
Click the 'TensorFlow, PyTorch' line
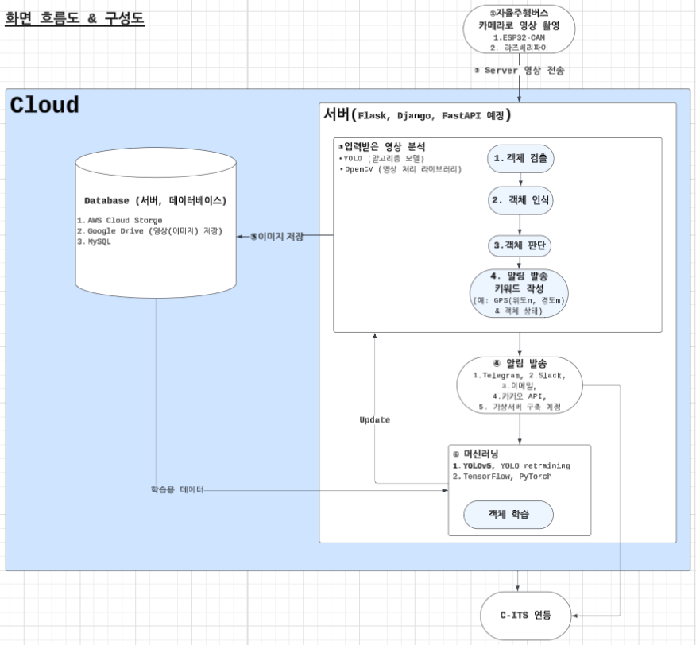(x=502, y=477)
